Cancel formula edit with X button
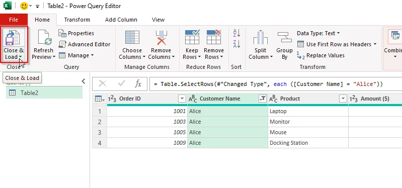The height and width of the screenshot is (188, 402). tap(103, 83)
